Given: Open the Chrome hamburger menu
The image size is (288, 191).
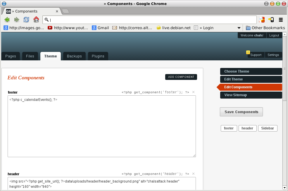Looking at the screenshot, I should pyautogui.click(x=281, y=20).
